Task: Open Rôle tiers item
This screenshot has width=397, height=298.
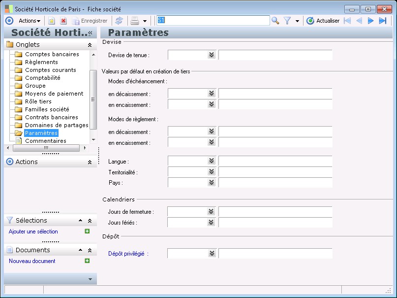Action: click(38, 101)
